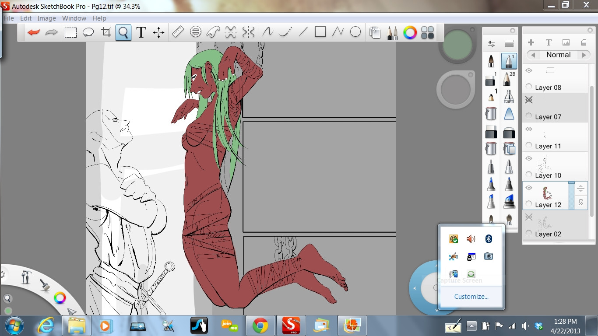Click Layer 12 opacity bar
The width and height of the screenshot is (598, 336).
pyautogui.click(x=571, y=195)
